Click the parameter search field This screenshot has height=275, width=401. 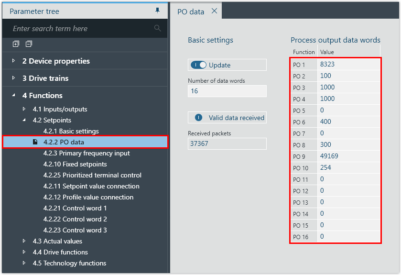point(81,29)
